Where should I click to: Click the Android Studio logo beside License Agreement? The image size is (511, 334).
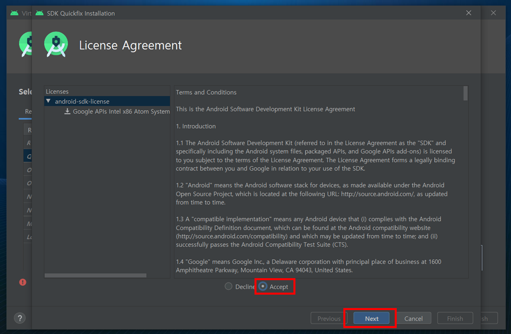click(x=56, y=44)
